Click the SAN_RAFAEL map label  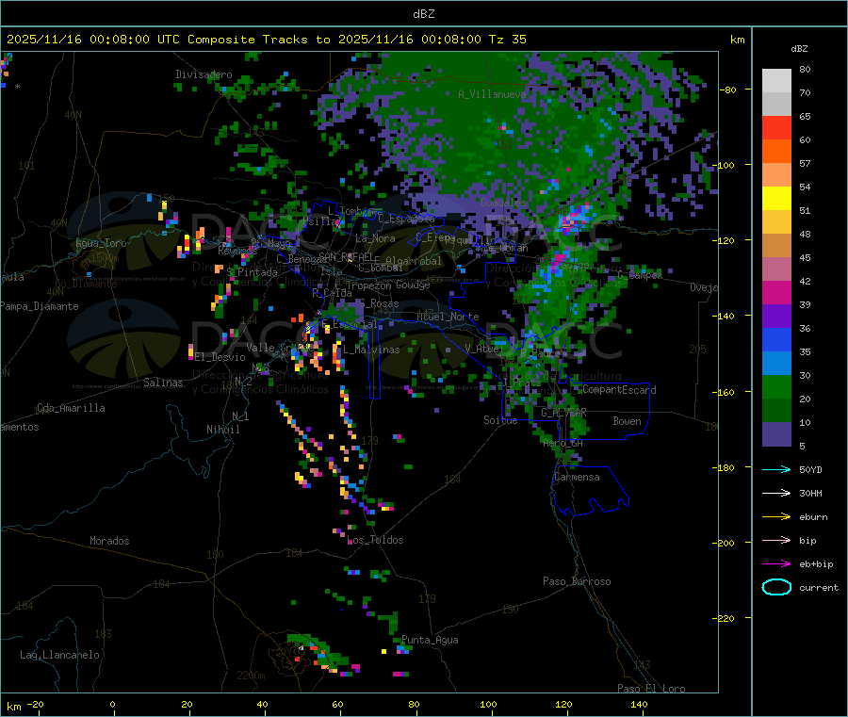pyautogui.click(x=345, y=257)
